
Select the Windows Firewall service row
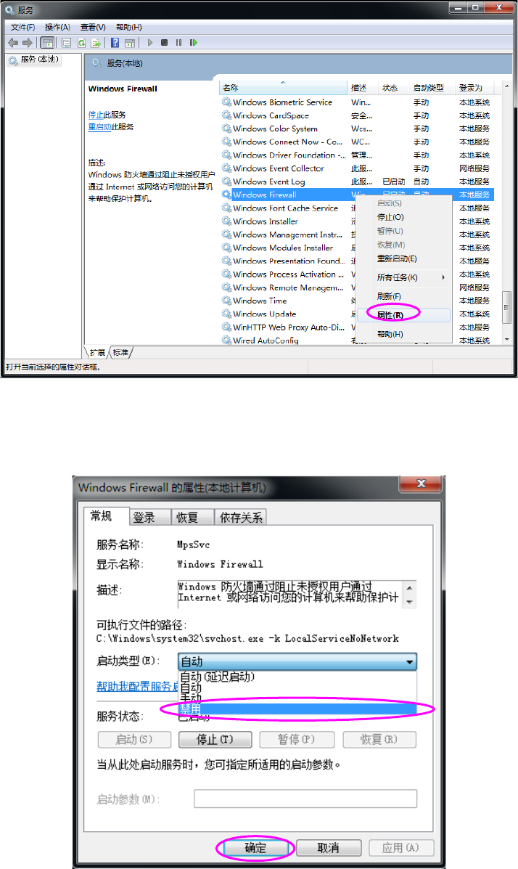[357, 195]
